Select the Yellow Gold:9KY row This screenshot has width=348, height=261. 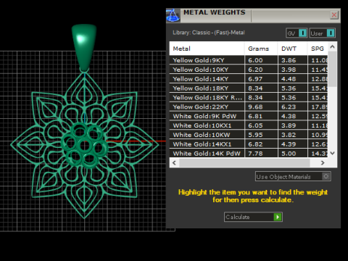[249, 60]
